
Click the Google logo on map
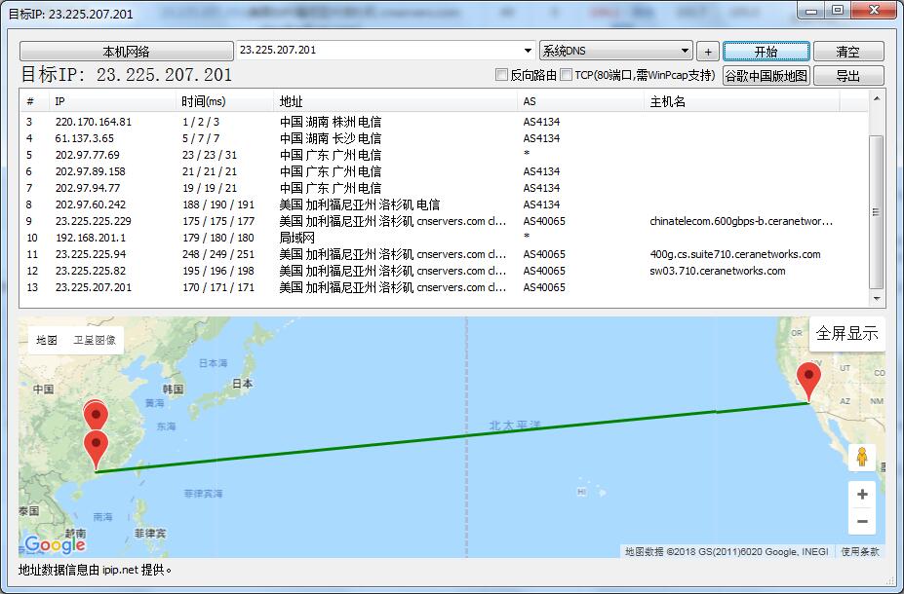tap(55, 544)
